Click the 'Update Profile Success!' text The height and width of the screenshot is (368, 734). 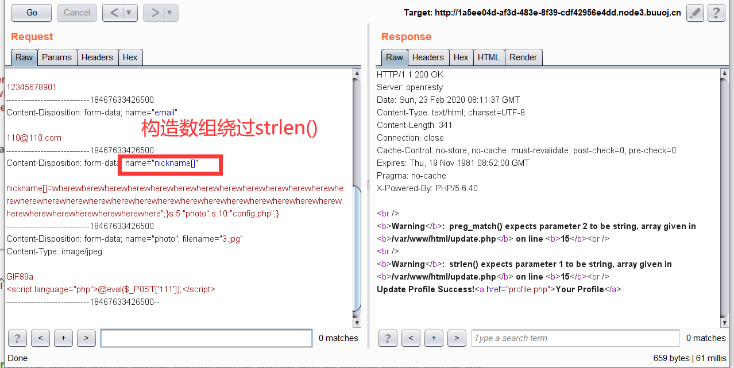(425, 289)
